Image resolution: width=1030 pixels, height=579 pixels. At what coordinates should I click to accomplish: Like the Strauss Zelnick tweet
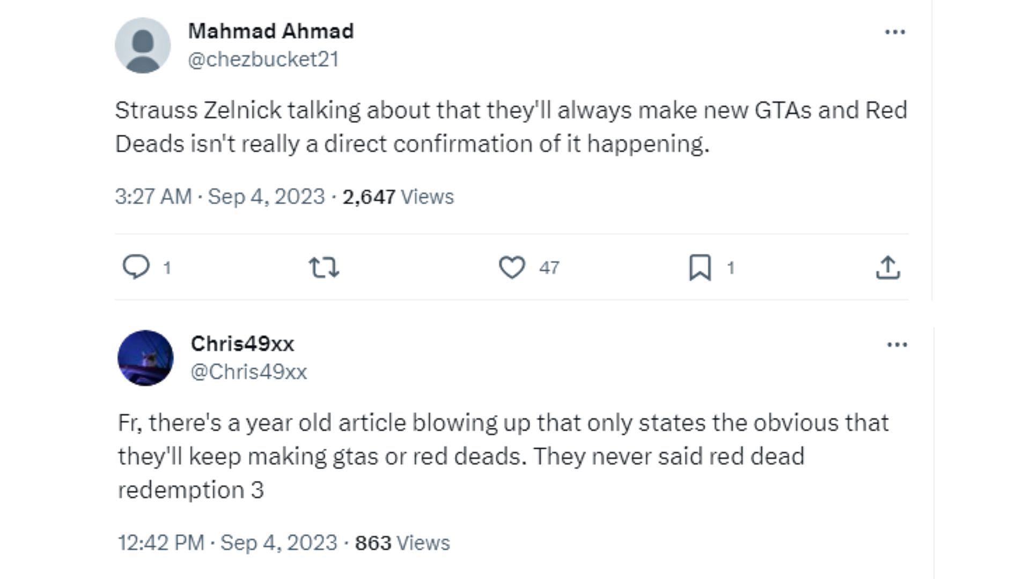pyautogui.click(x=512, y=267)
